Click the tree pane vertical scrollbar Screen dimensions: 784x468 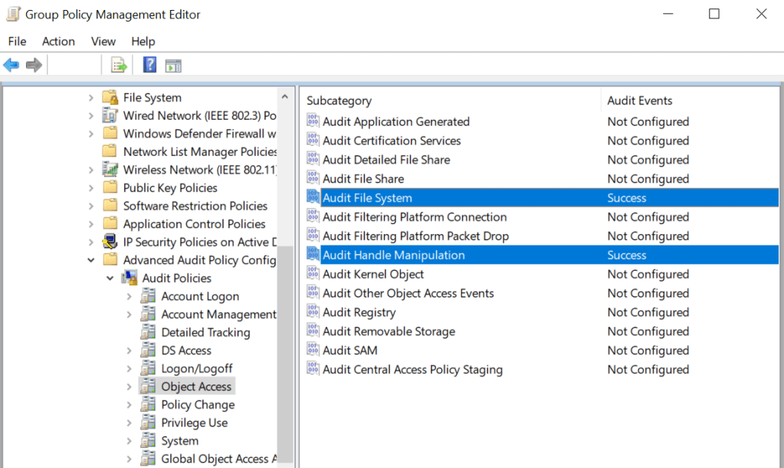(285, 345)
